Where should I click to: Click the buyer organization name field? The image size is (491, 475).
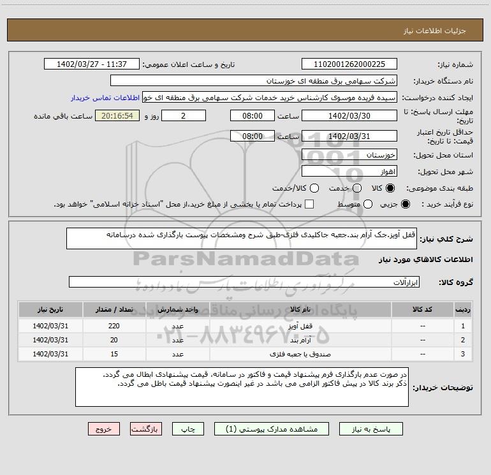coord(254,81)
